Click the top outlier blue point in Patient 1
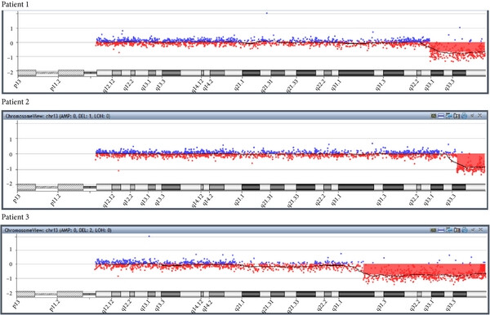 pyautogui.click(x=266, y=13)
